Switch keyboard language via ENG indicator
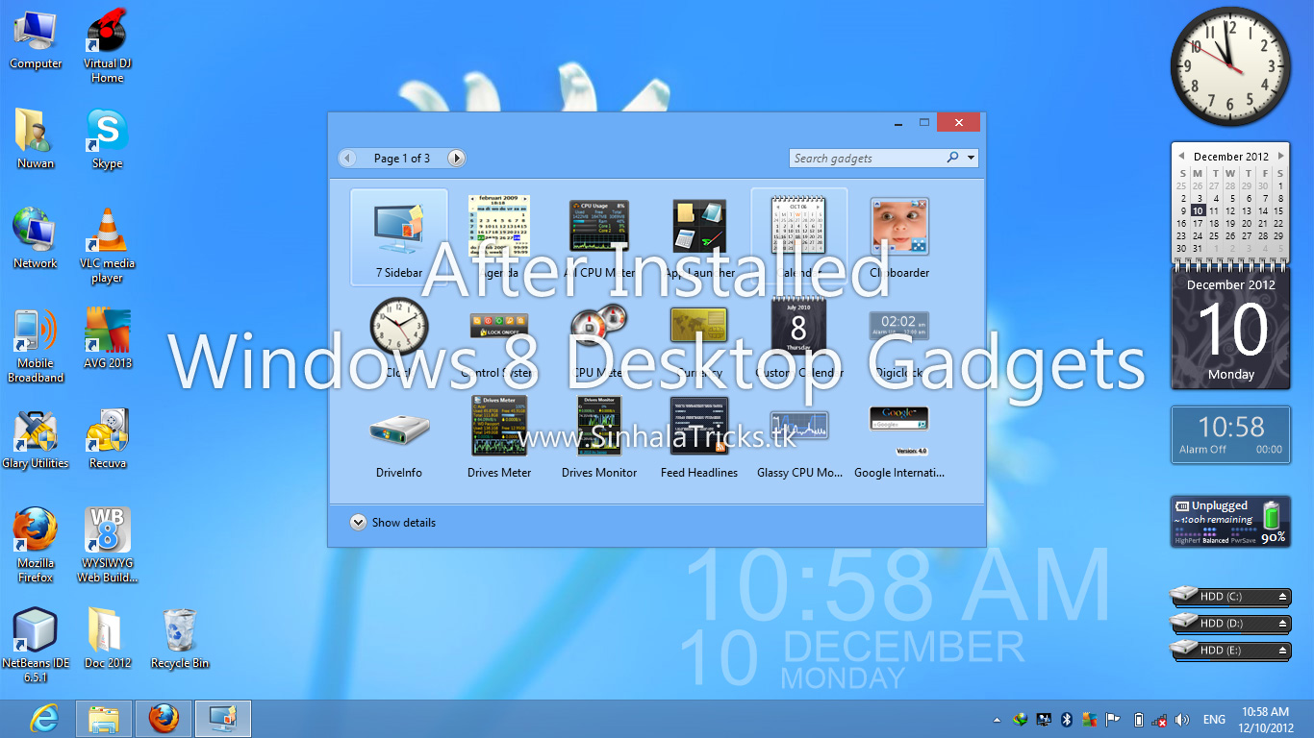Viewport: 1314px width, 738px height. click(x=1214, y=719)
